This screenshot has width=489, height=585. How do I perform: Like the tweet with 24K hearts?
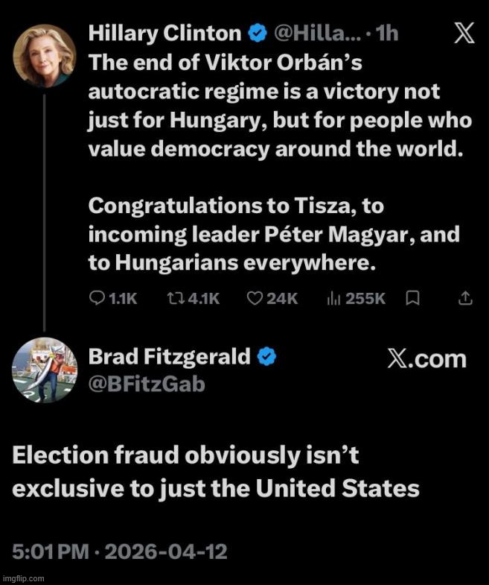point(255,298)
